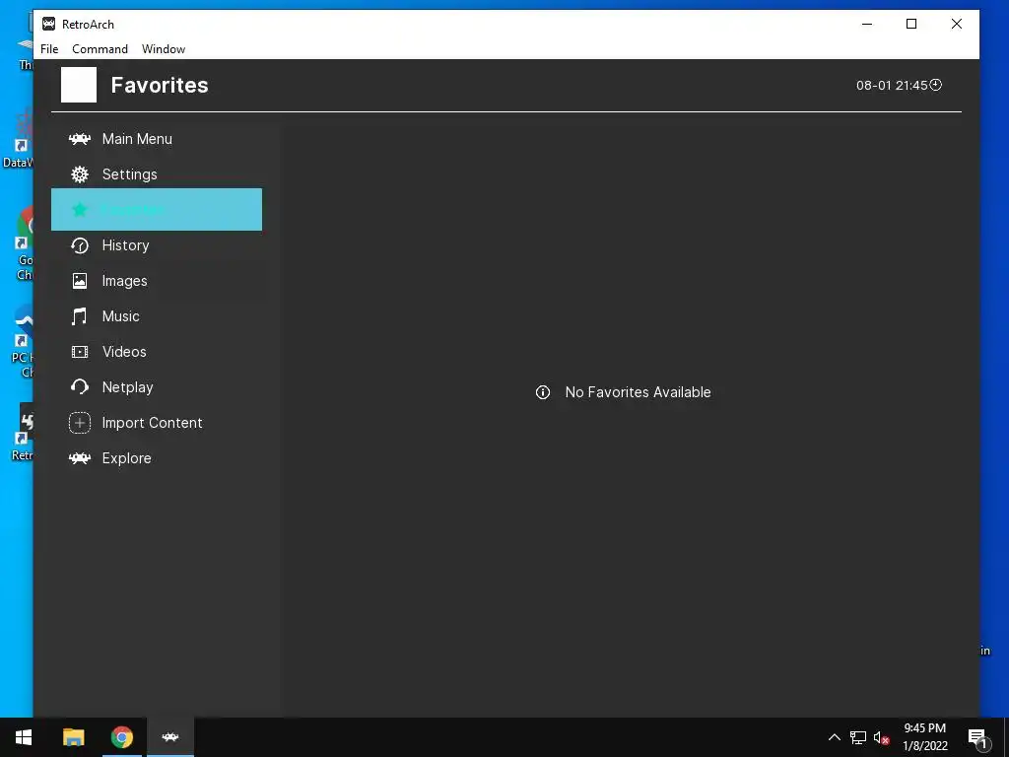This screenshot has height=757, width=1009.
Task: Open Settings label in sidebar
Action: click(x=129, y=174)
